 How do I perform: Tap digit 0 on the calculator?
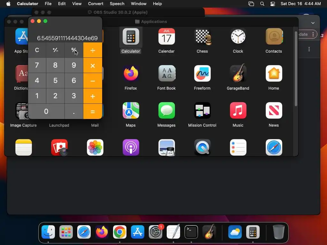(x=46, y=111)
